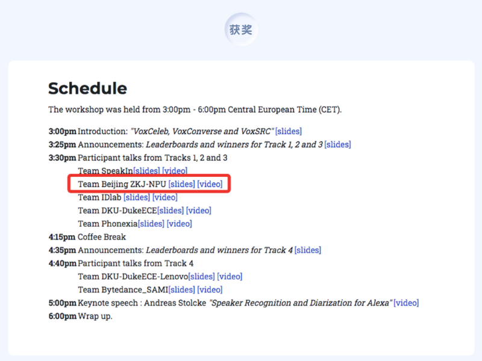The width and height of the screenshot is (482, 361).
Task: Click the workshop time sentence mentioning CET
Action: 195,110
